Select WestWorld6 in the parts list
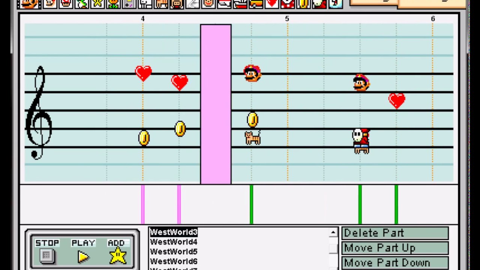480x270 pixels. pos(173,261)
